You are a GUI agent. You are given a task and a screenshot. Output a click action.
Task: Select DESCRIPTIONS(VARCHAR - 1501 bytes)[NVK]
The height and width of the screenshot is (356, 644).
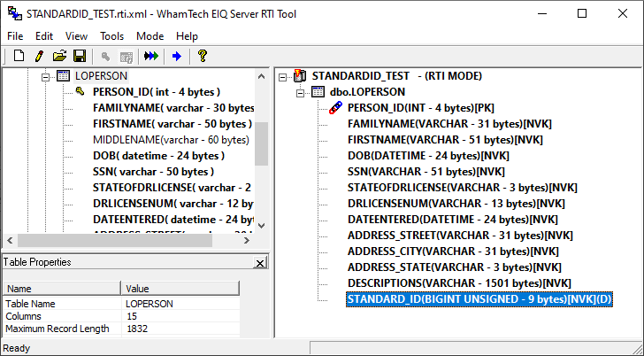(459, 284)
